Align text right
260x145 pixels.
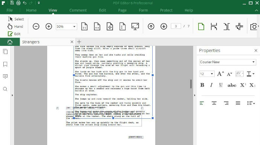point(226,103)
